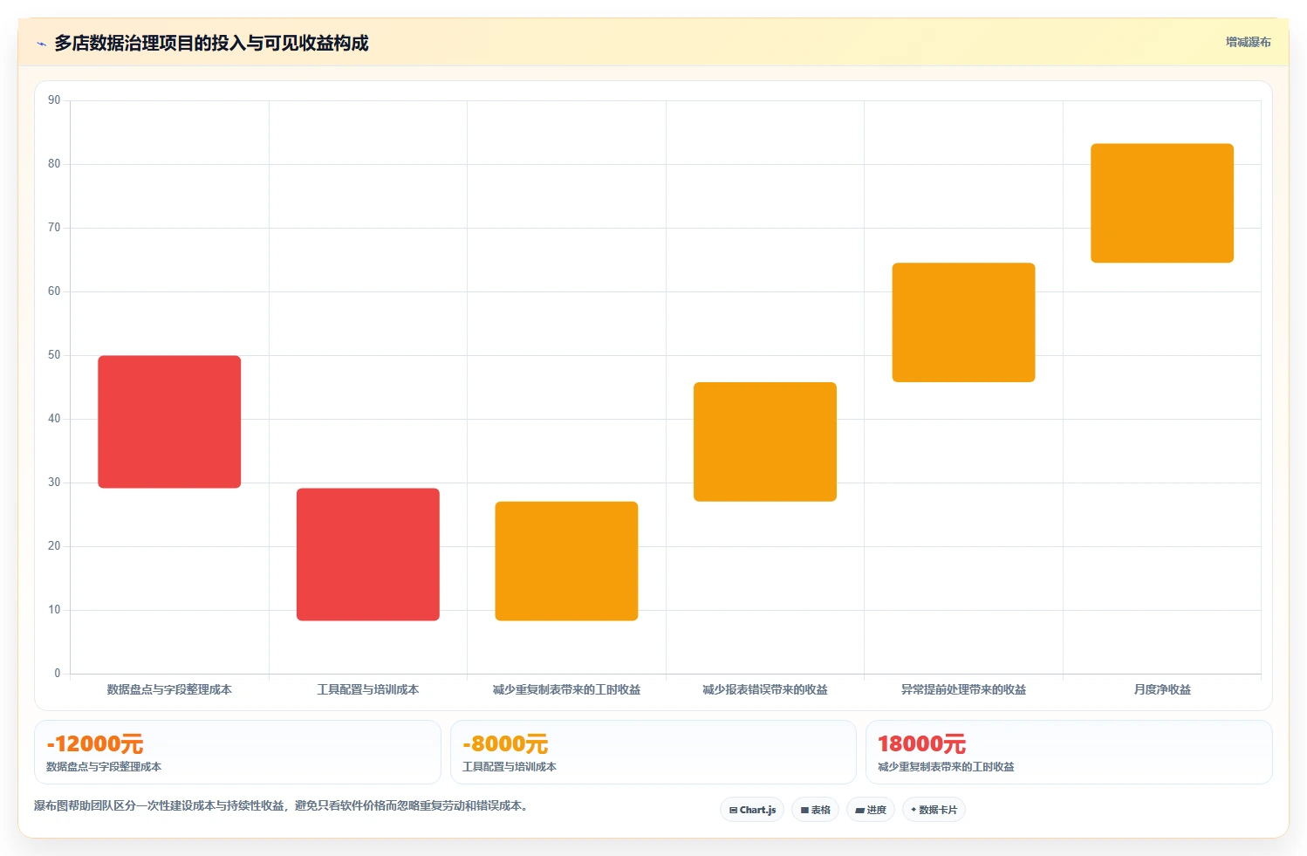
Task: Click the 表格 tag chip
Action: coord(815,810)
